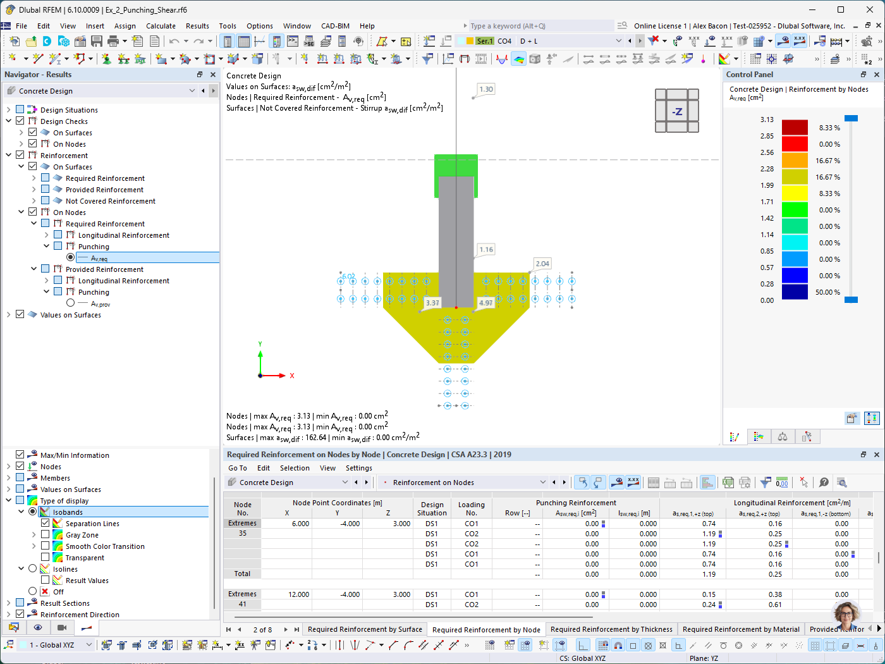Open the Calculate menu

[161, 26]
